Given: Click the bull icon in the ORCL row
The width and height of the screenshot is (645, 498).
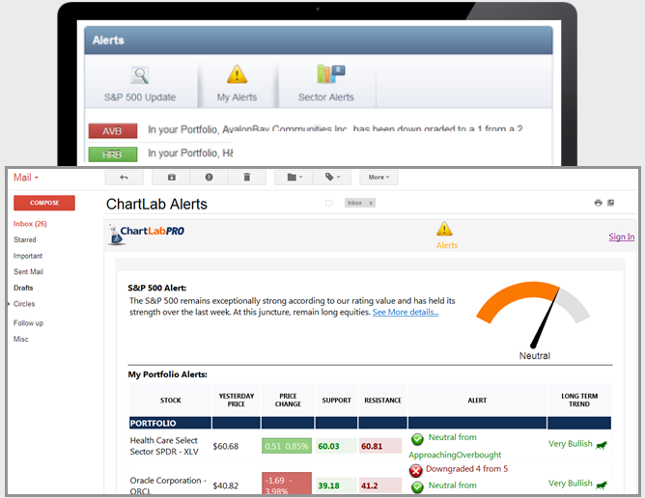Looking at the screenshot, I should tap(602, 484).
